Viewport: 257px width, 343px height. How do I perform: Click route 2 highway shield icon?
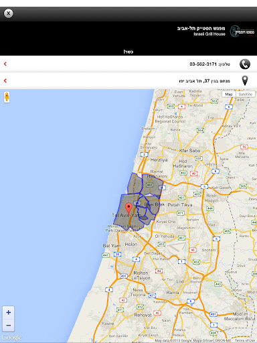144,154
